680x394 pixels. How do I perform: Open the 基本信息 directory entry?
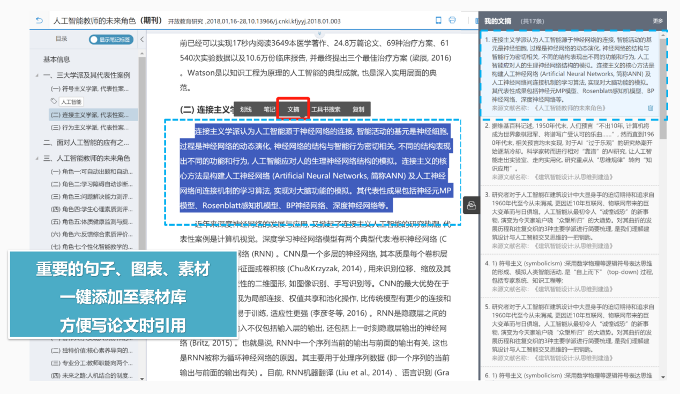pos(57,60)
